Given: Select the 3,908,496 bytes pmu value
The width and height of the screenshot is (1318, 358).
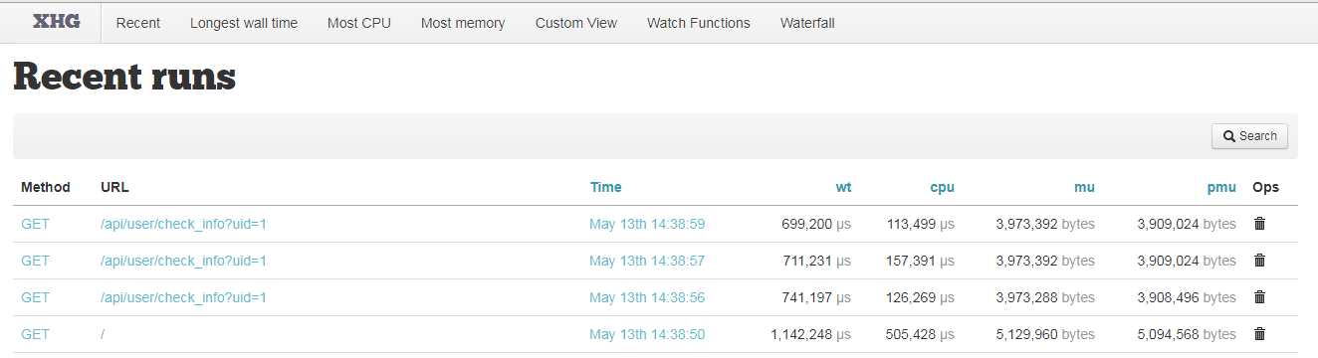Looking at the screenshot, I should (x=1187, y=297).
